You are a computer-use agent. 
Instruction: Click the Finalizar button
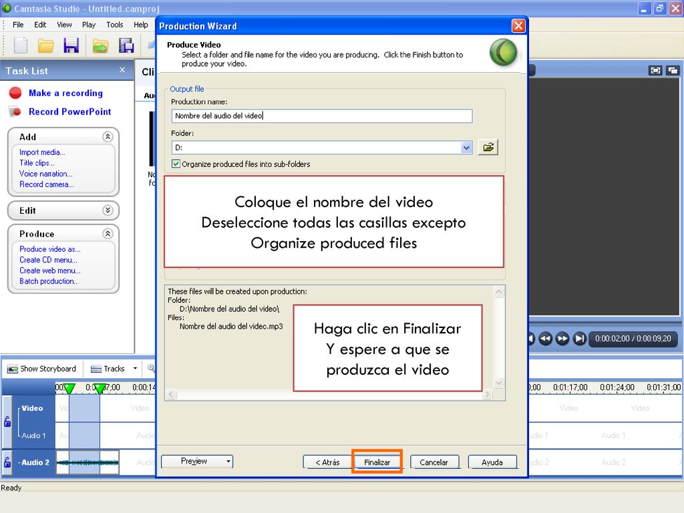pos(377,462)
